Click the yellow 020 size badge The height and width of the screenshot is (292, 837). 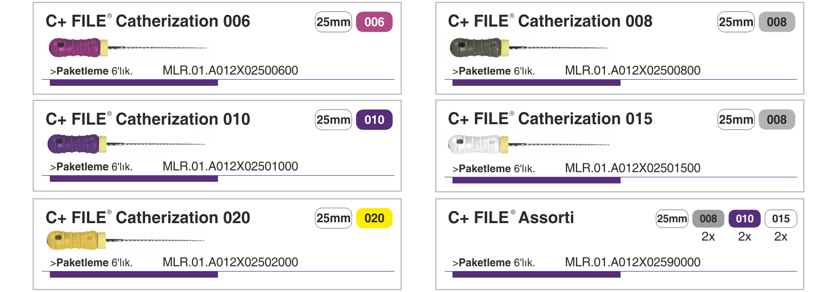(374, 218)
